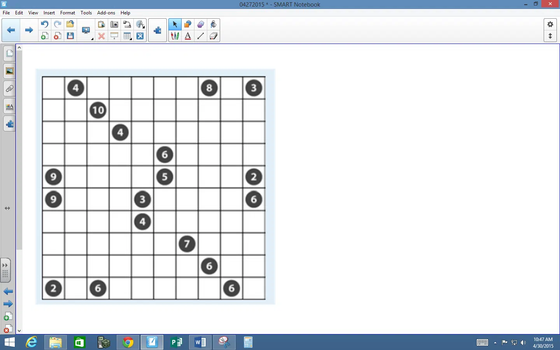Open the Insert menu
Image resolution: width=560 pixels, height=350 pixels.
point(49,13)
